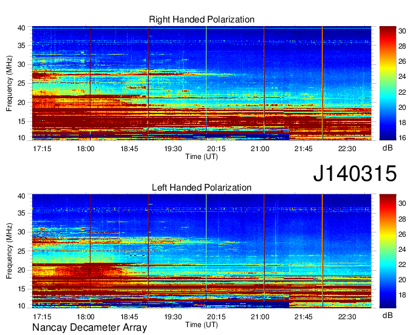Click the Left Handed Polarization spectrogram image

pos(202,251)
